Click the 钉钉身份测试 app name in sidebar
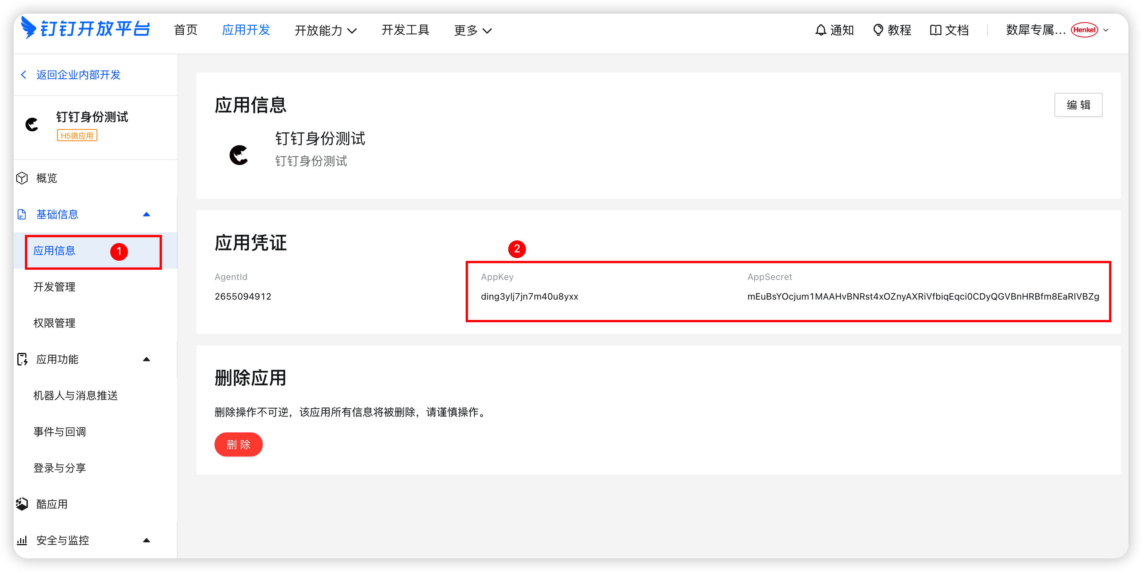Image resolution: width=1142 pixels, height=572 pixels. pyautogui.click(x=92, y=117)
